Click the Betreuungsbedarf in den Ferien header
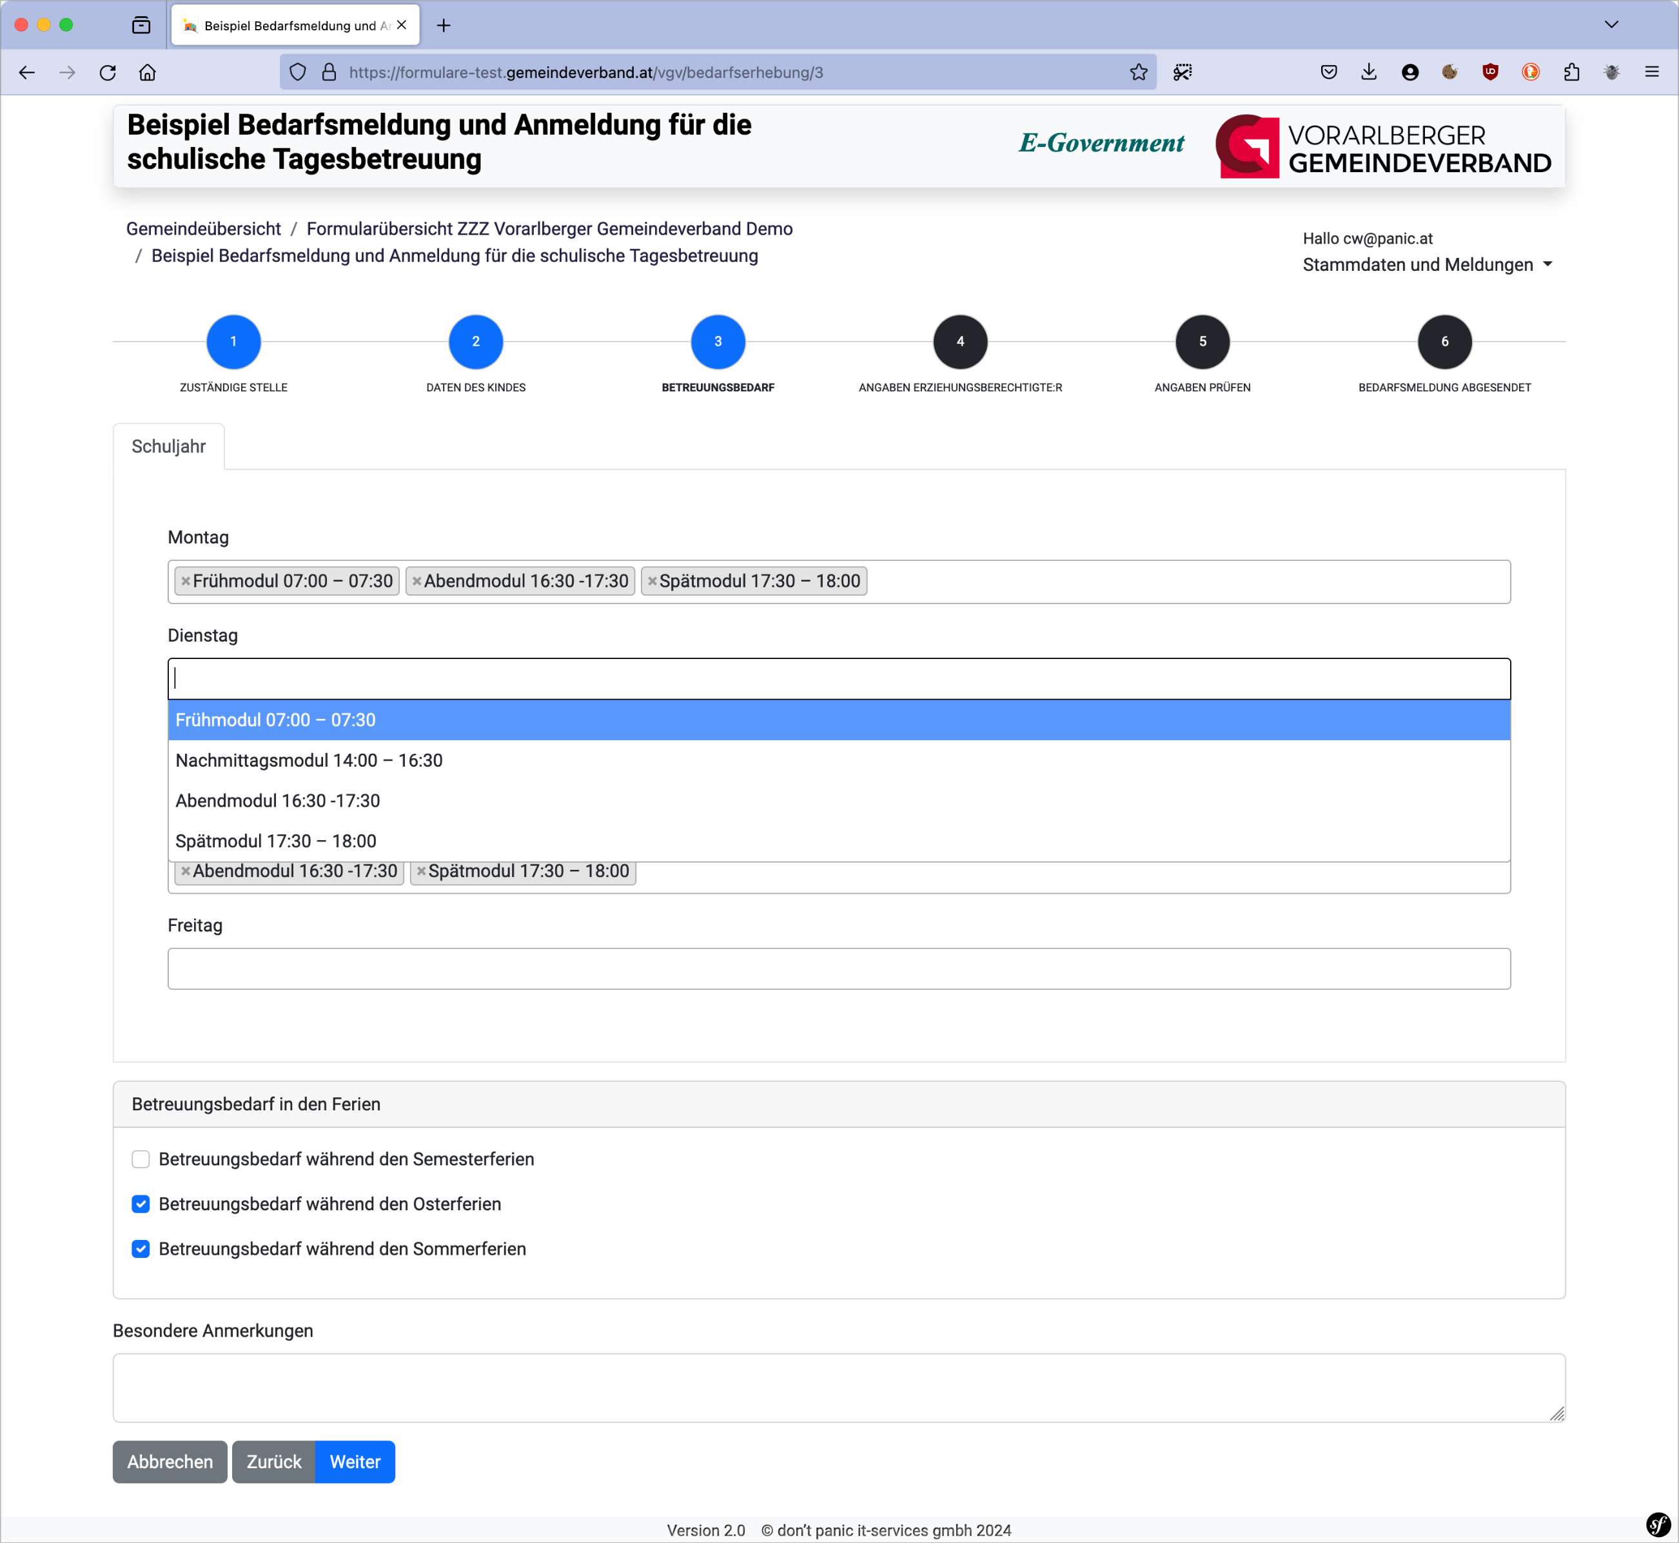The image size is (1679, 1543). [x=839, y=1105]
